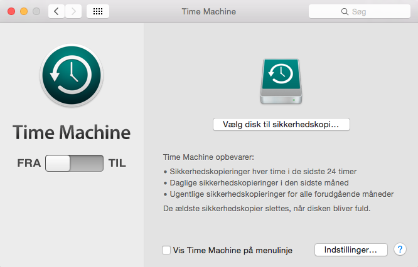Click the backup disk drive icon
This screenshot has width=418, height=267.
pos(281,81)
